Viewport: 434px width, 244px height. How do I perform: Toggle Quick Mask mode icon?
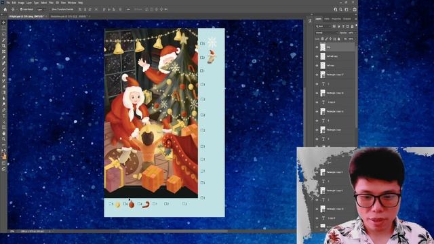click(x=3, y=163)
